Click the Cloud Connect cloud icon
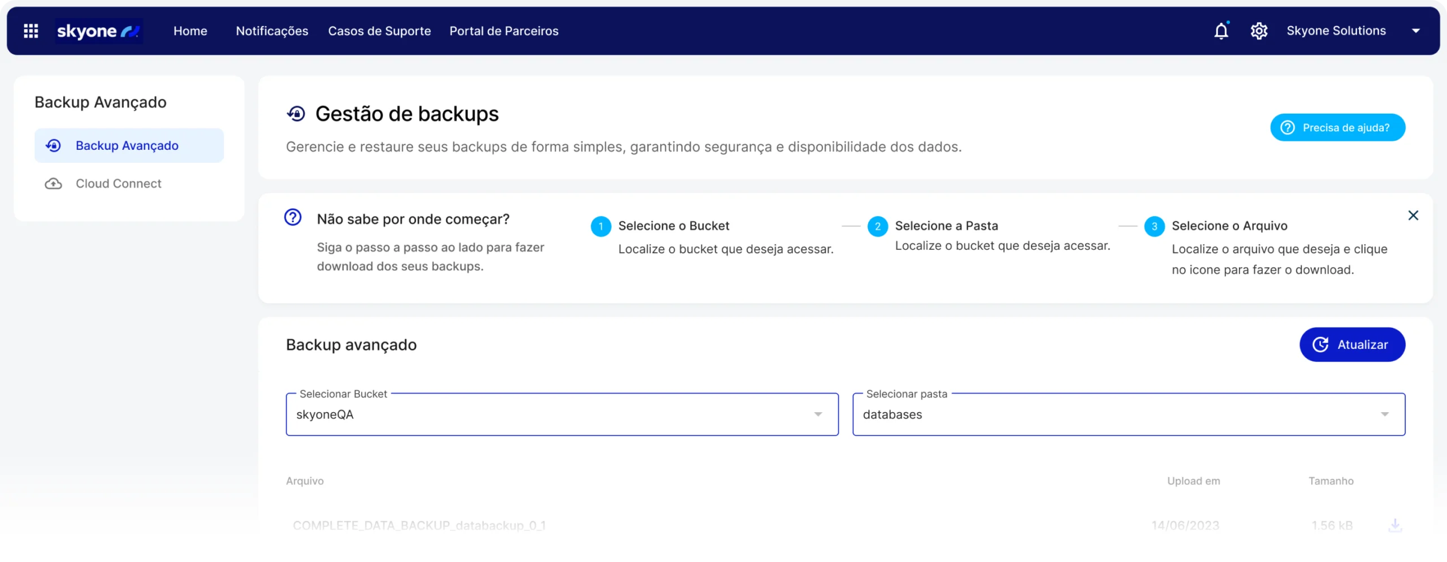Image resolution: width=1447 pixels, height=562 pixels. pyautogui.click(x=53, y=183)
